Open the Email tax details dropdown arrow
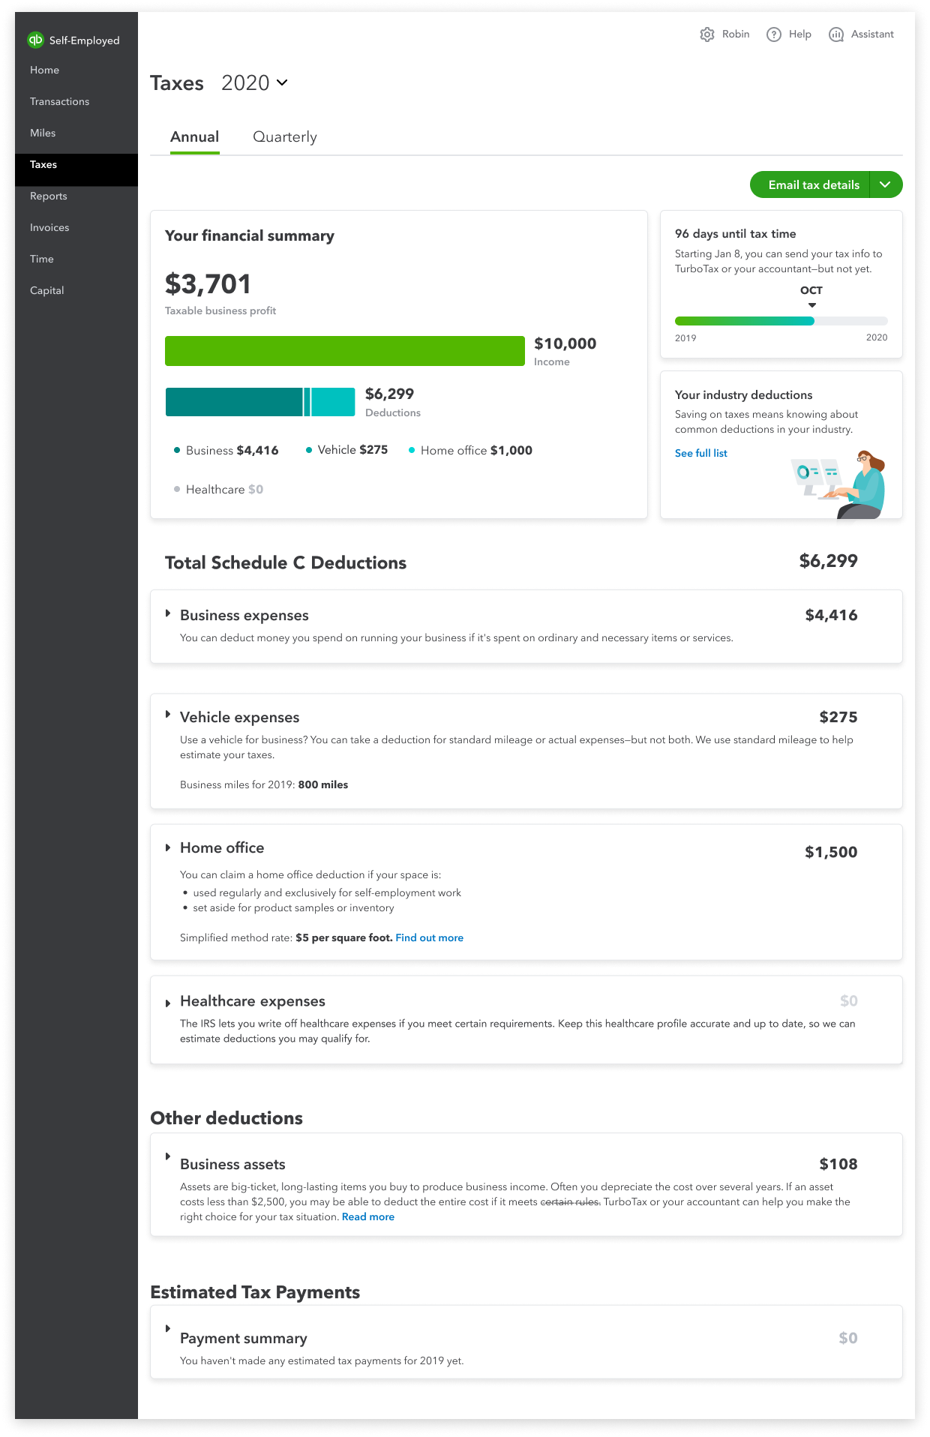The height and width of the screenshot is (1437, 930). (x=886, y=184)
